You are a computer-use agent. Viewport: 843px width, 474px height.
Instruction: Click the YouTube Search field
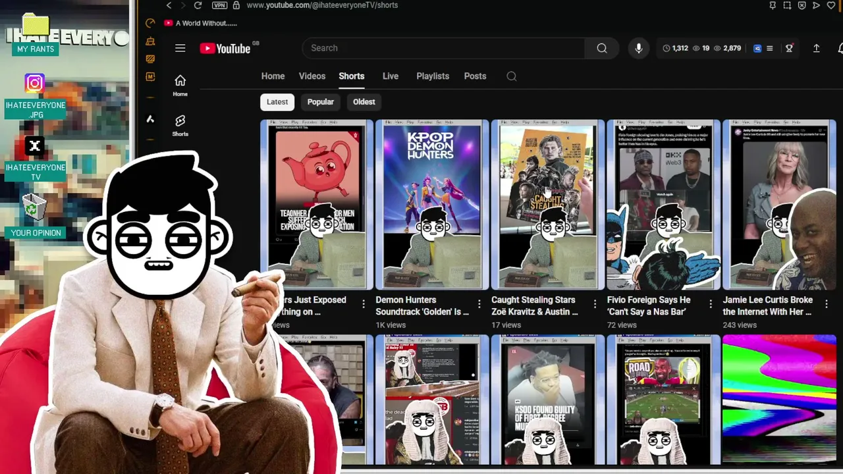pyautogui.click(x=443, y=48)
